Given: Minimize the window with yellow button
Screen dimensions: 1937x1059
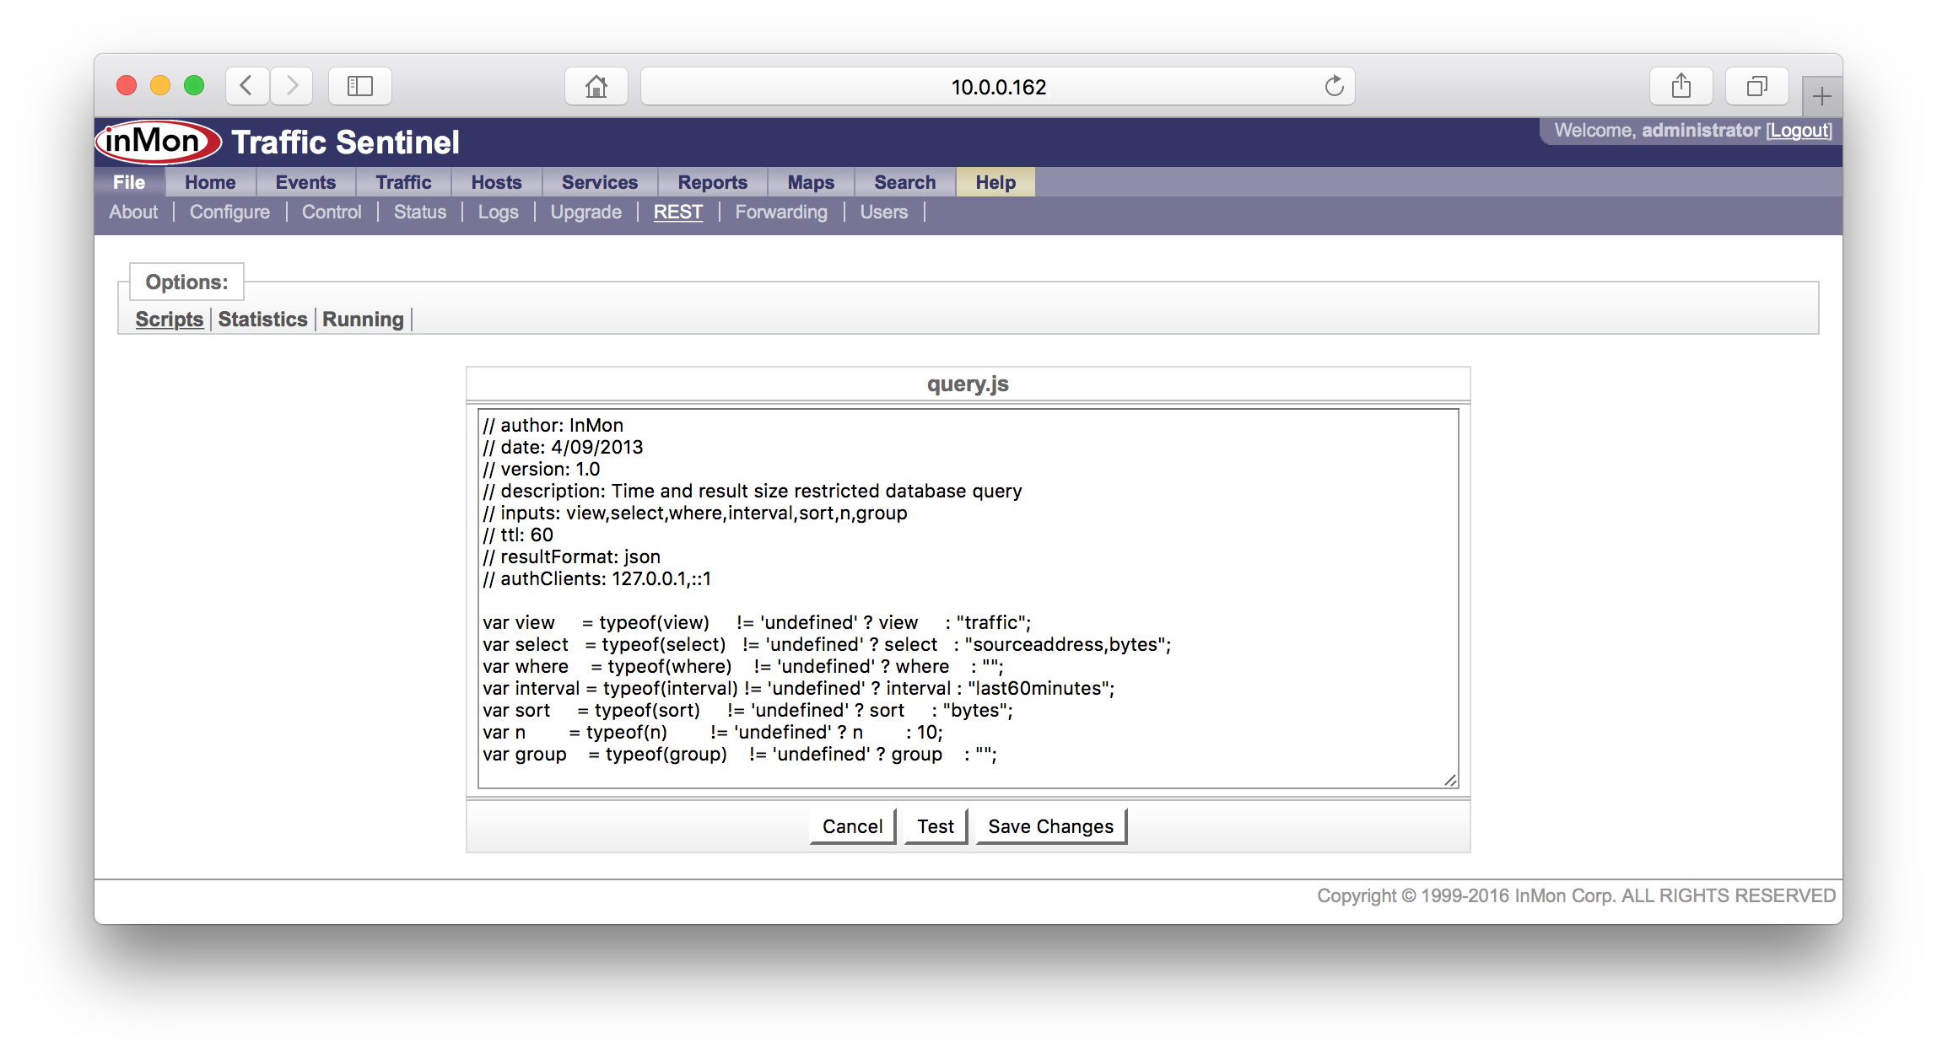Looking at the screenshot, I should coord(160,85).
